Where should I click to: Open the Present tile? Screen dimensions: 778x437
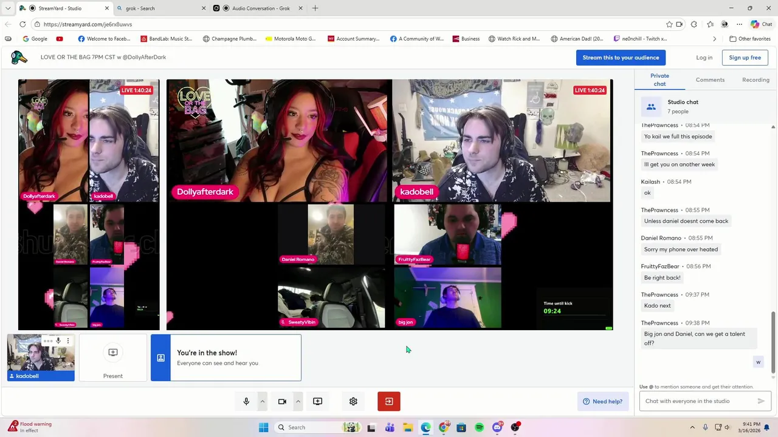click(113, 358)
